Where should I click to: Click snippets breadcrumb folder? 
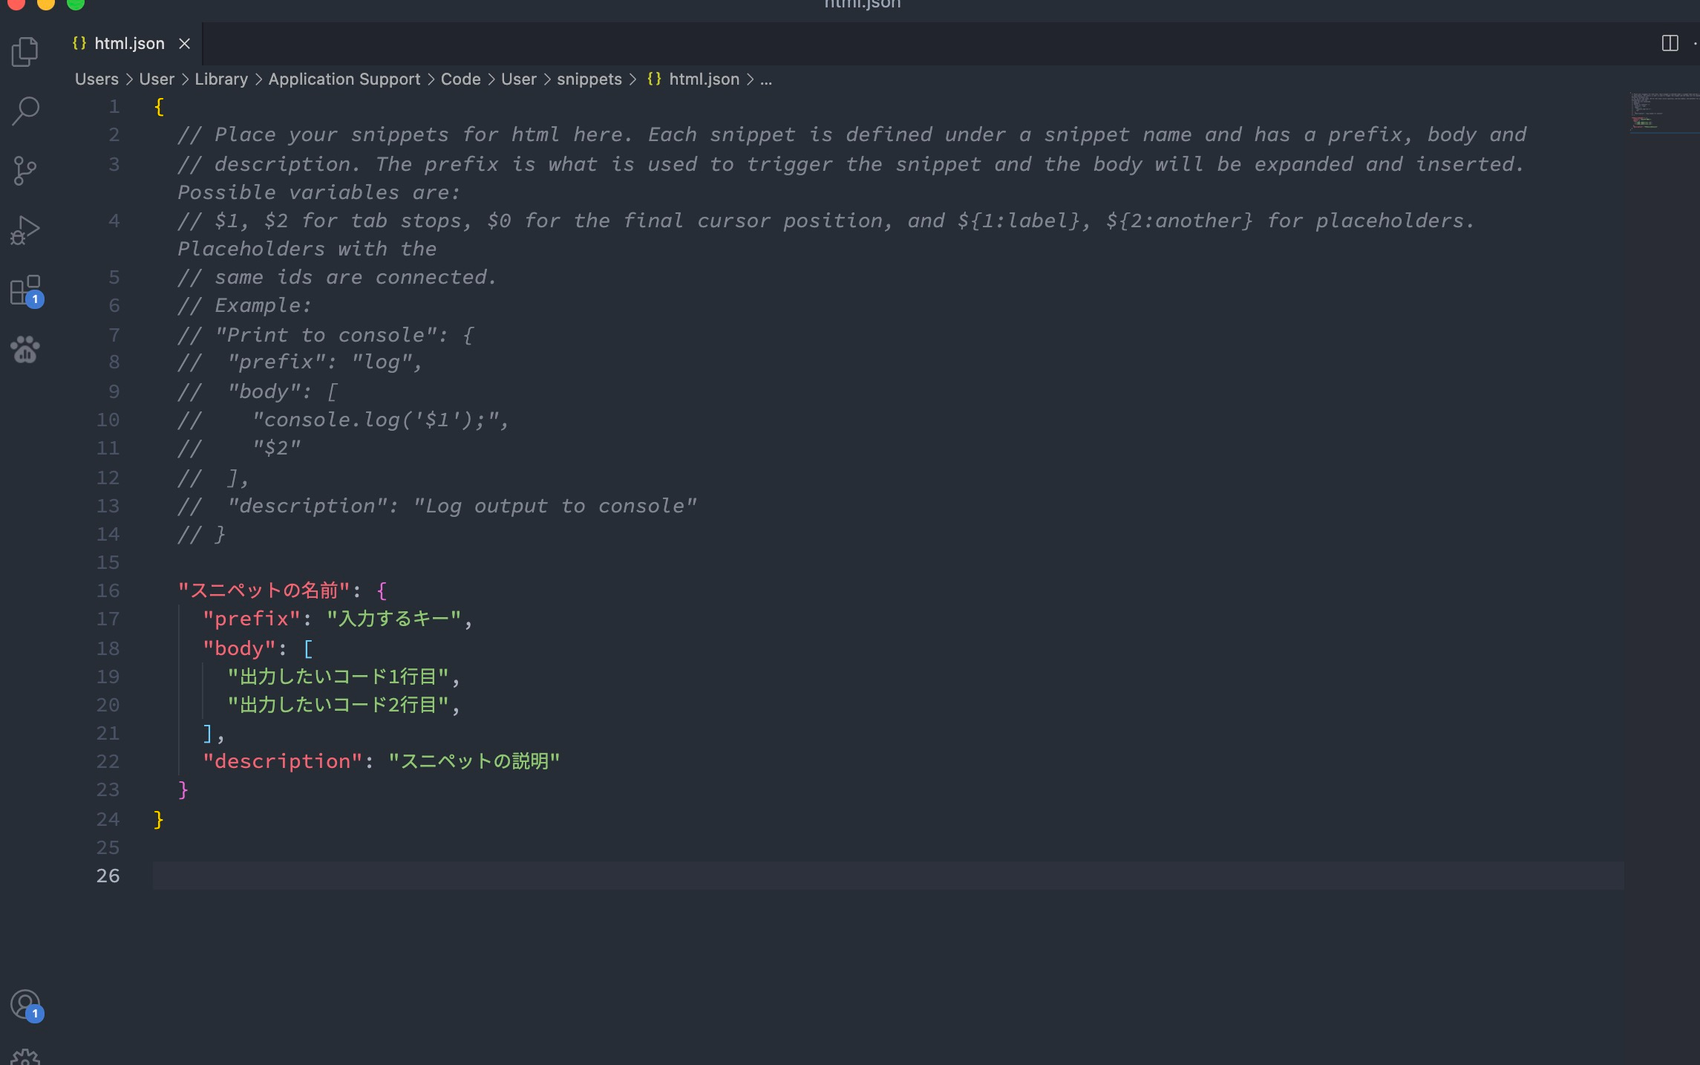tap(589, 79)
